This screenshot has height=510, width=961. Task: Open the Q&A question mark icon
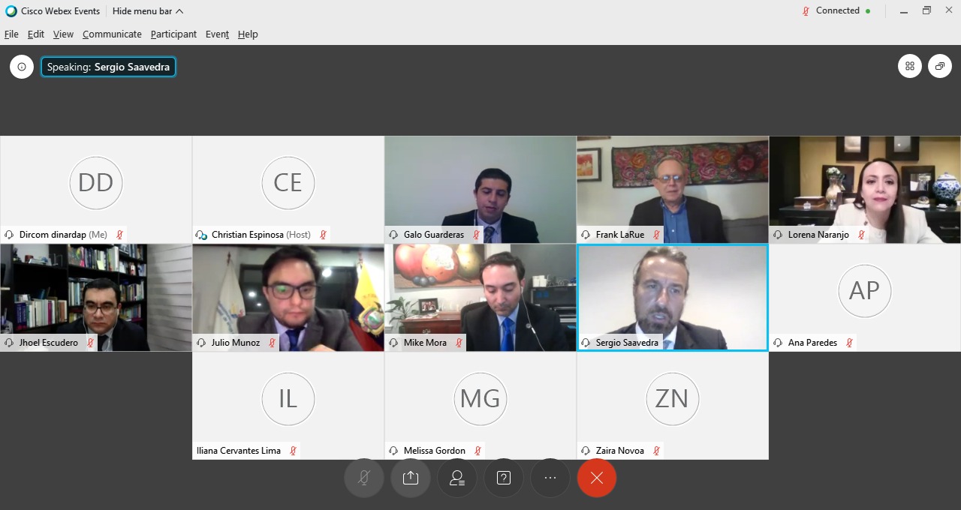[504, 478]
